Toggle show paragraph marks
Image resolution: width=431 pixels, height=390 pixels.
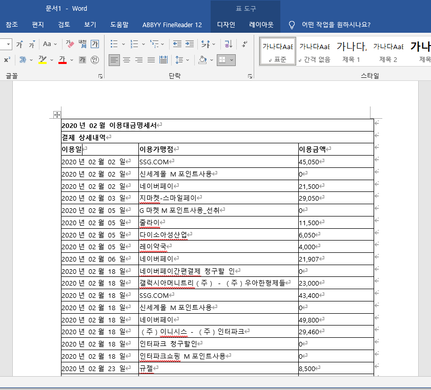[244, 44]
